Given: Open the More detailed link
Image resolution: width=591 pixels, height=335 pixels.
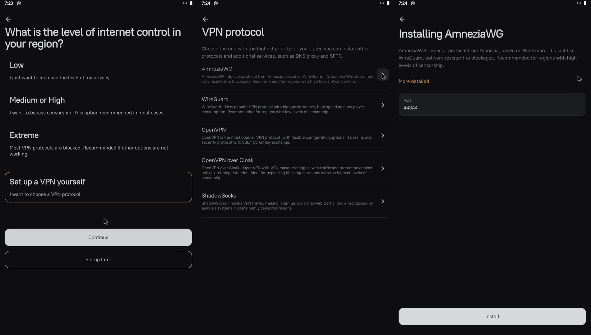Looking at the screenshot, I should pyautogui.click(x=413, y=81).
